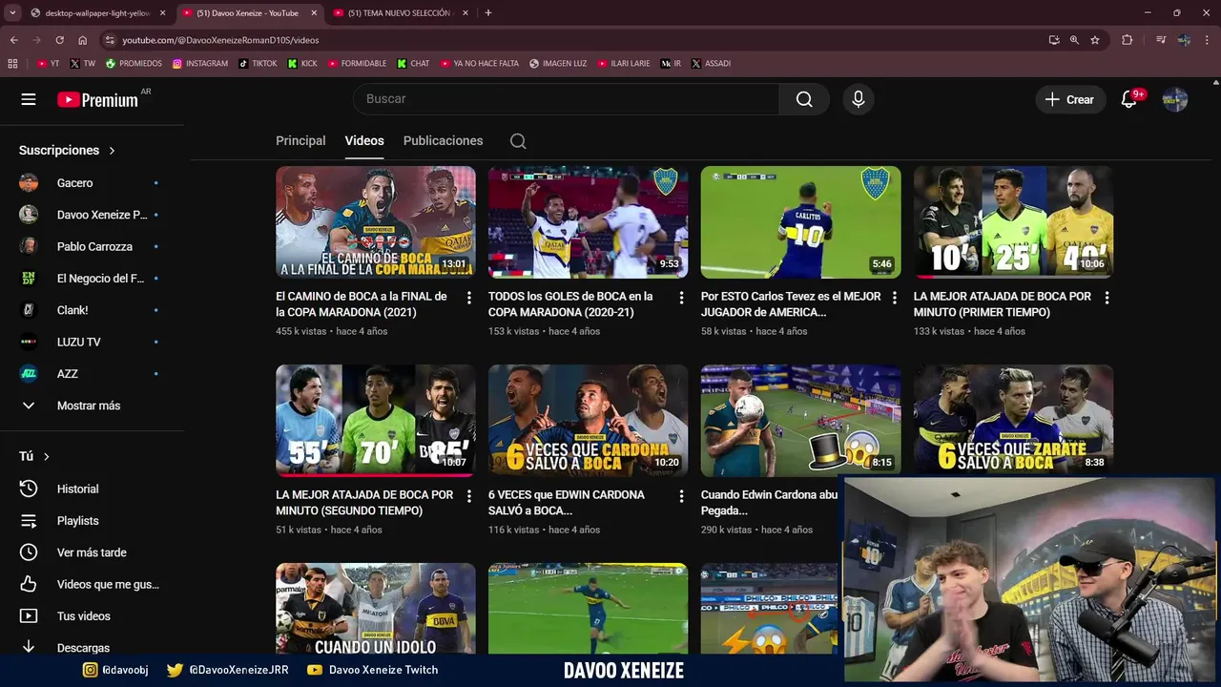1221x687 pixels.
Task: Play TODOS los GOLES de BOCA thumbnail
Action: click(x=589, y=222)
